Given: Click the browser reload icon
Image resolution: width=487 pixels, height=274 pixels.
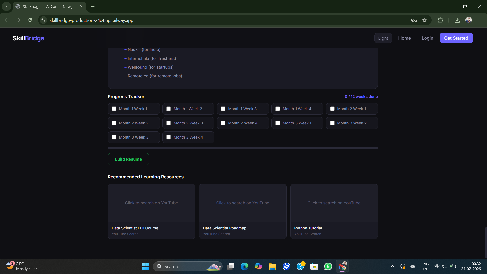Looking at the screenshot, I should pos(30,20).
